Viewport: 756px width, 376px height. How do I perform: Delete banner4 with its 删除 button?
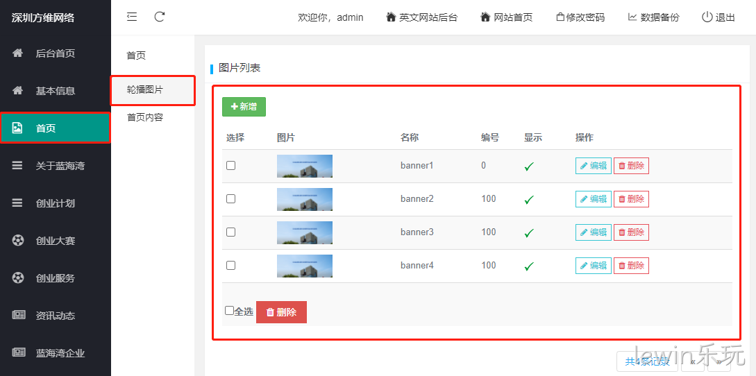(631, 266)
